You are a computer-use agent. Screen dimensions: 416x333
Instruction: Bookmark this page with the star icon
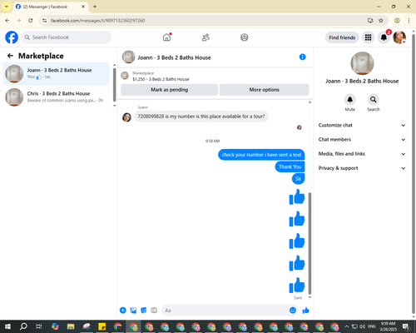(381, 20)
